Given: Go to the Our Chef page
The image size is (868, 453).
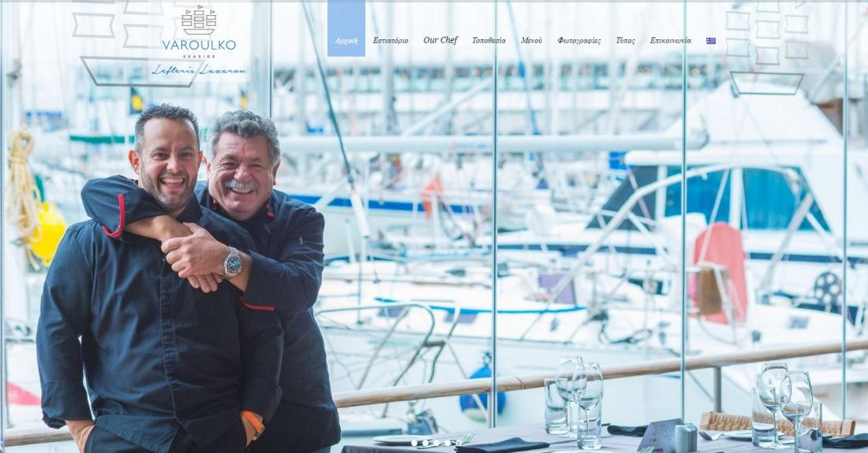Looking at the screenshot, I should click(x=440, y=39).
